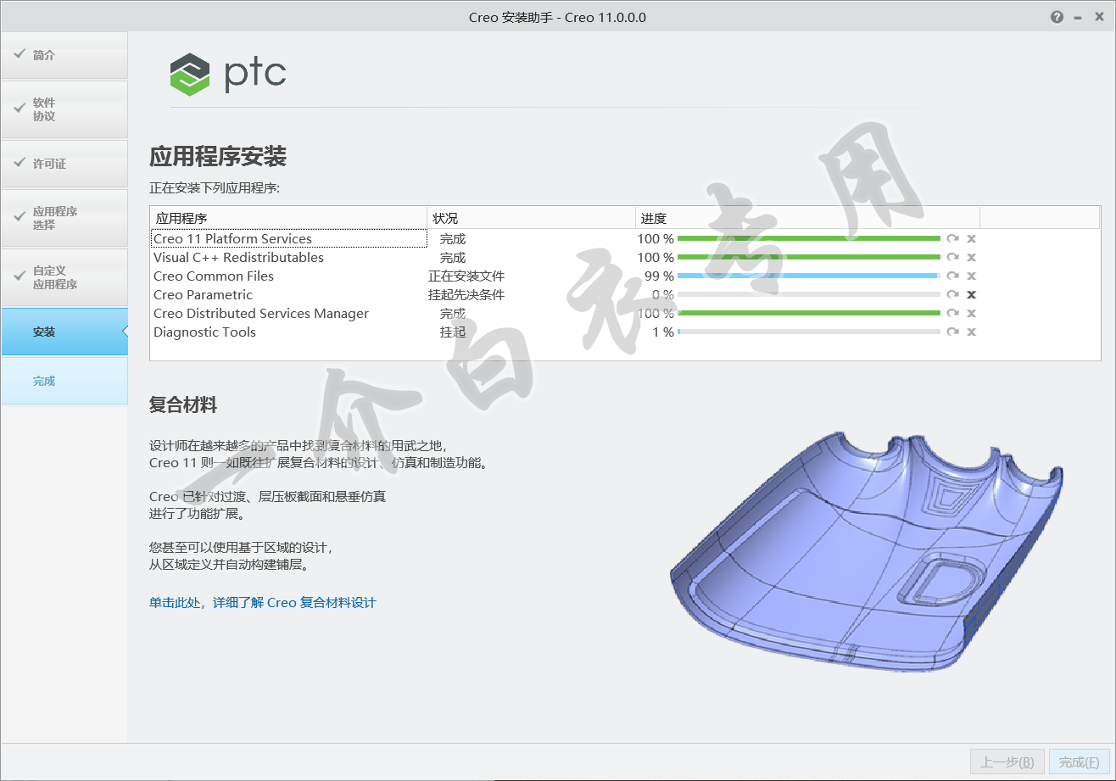This screenshot has height=781, width=1116.
Task: Click the retry icon for Creo Common Files
Action: click(953, 276)
